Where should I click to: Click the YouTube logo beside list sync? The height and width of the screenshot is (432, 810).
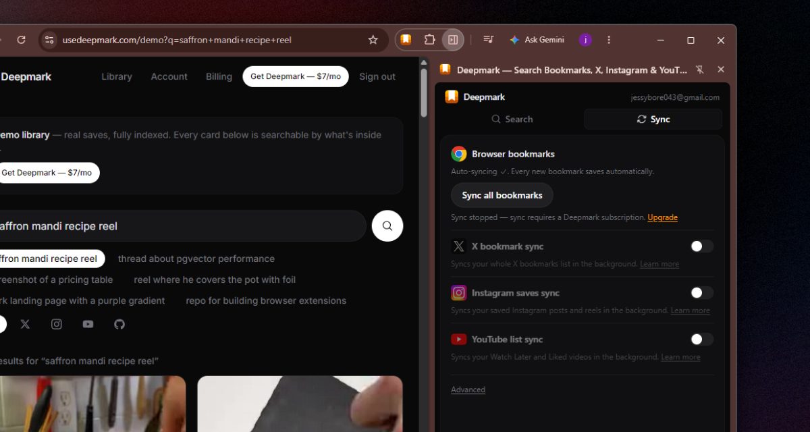tap(459, 340)
